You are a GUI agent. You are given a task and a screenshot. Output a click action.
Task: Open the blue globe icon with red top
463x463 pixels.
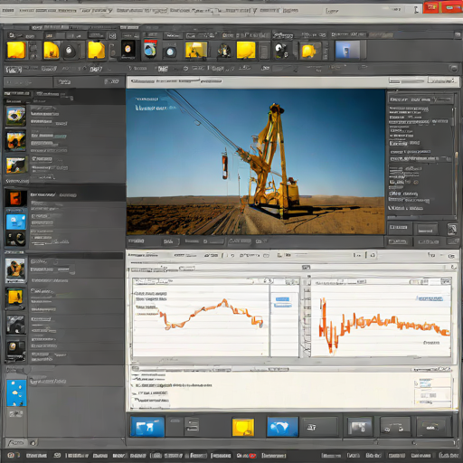click(150, 49)
